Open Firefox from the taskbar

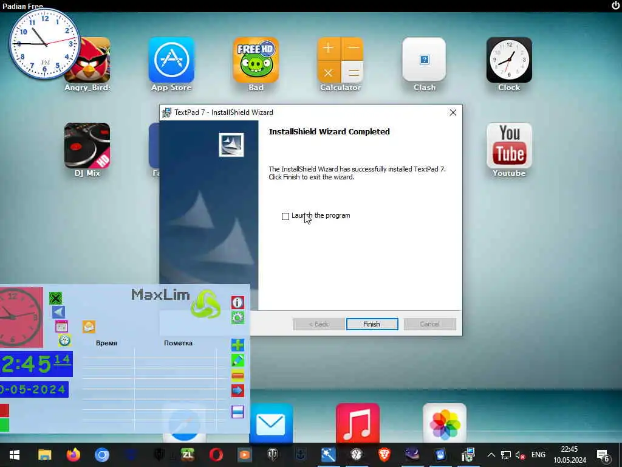click(x=73, y=455)
